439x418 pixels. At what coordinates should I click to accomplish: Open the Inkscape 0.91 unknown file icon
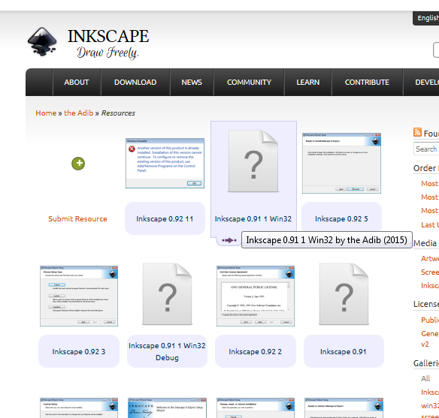tap(344, 294)
